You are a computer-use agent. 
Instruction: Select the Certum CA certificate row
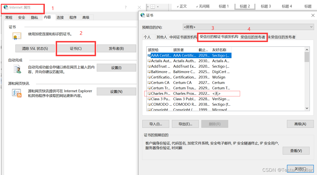[189, 83]
